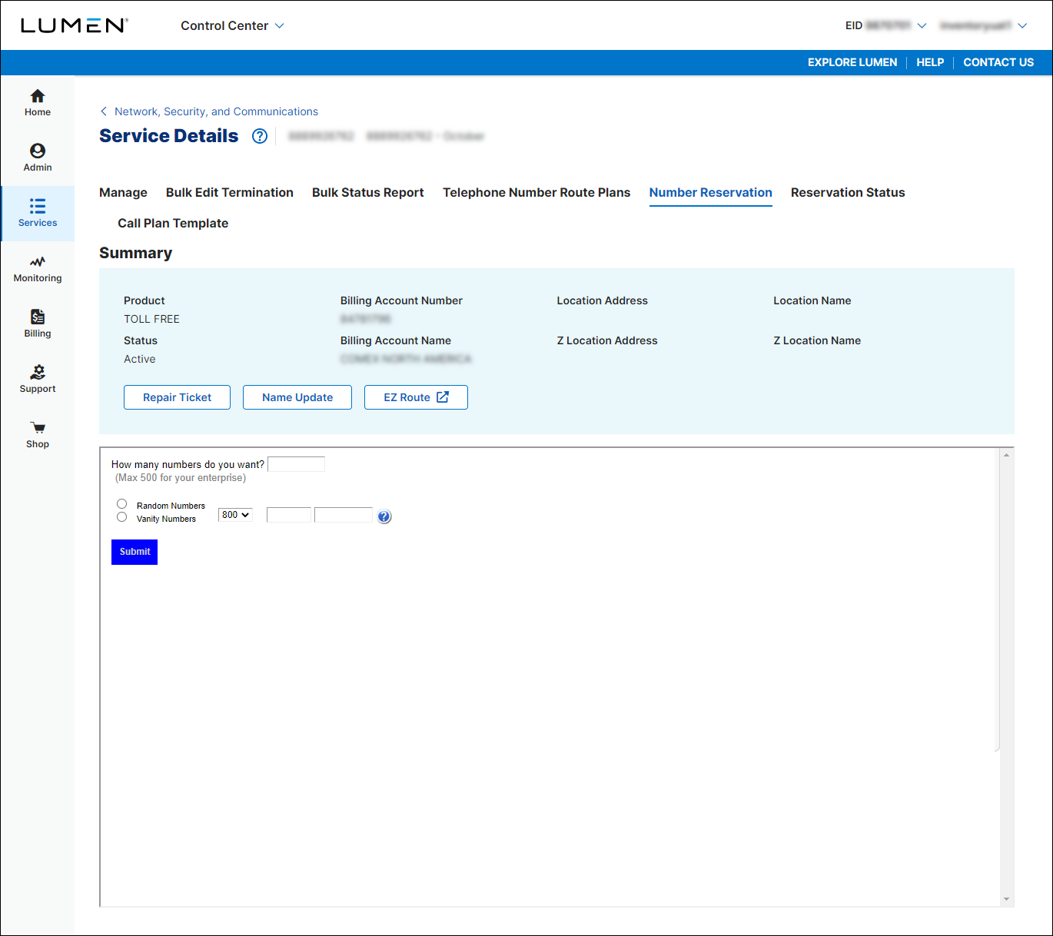
Task: Click the Name Update button
Action: pos(297,397)
